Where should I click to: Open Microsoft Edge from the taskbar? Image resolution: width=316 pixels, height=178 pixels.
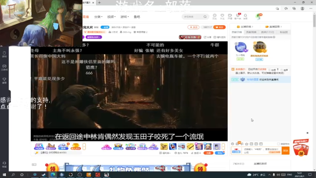click(53, 175)
